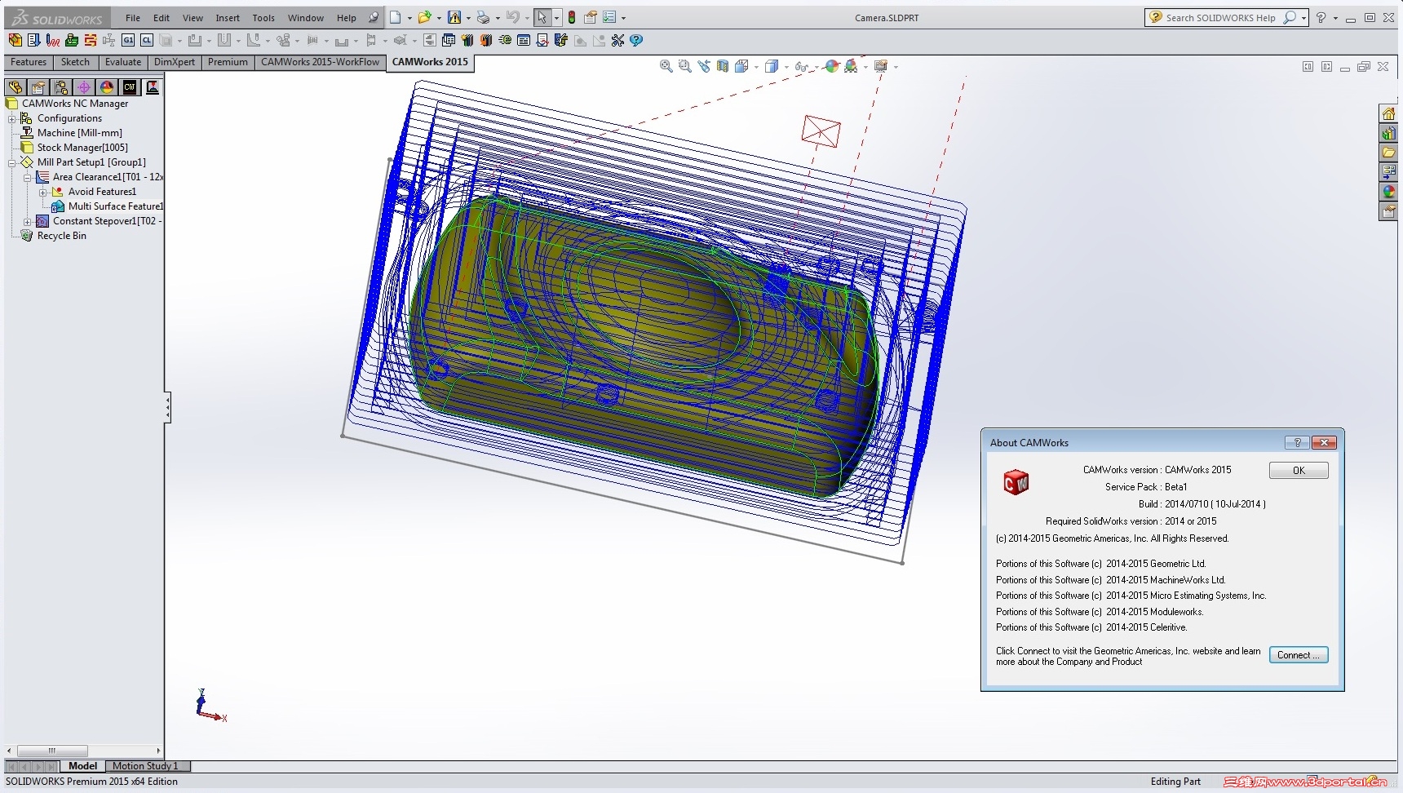Switch to the CAMWorks 2015-WorkFlow tab
The width and height of the screenshot is (1403, 793).
[320, 62]
